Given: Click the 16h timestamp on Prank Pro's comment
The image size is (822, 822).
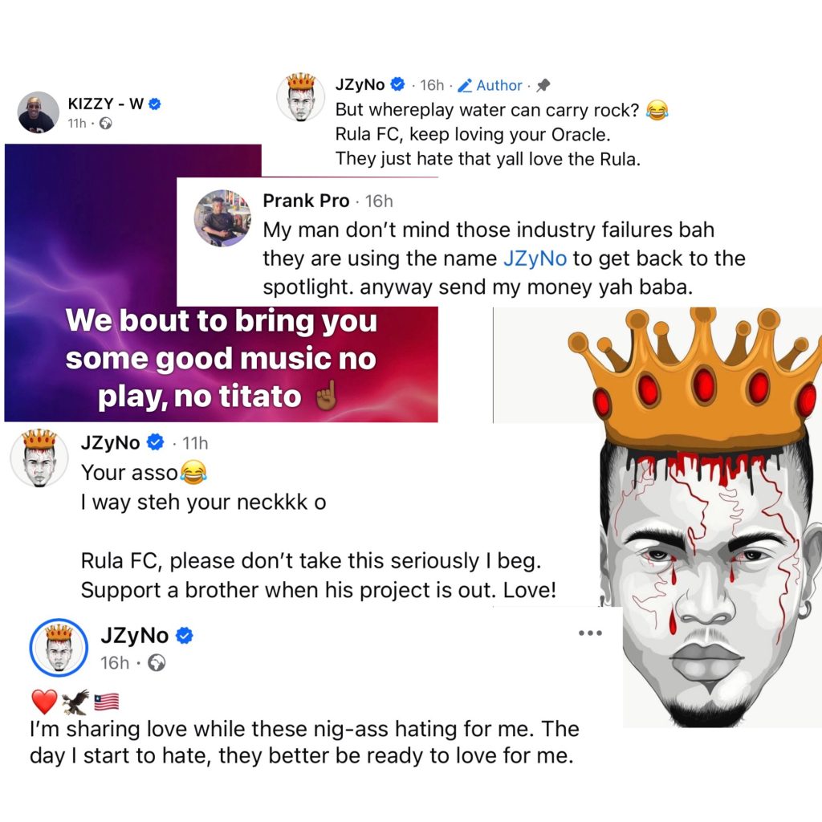Looking at the screenshot, I should tap(379, 201).
